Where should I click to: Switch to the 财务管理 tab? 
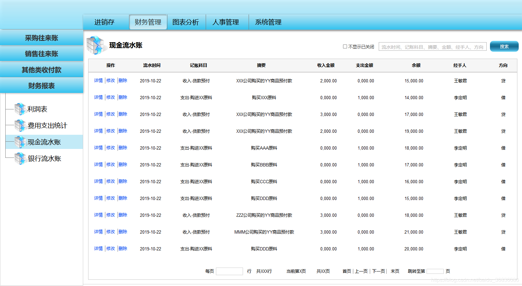click(x=148, y=22)
